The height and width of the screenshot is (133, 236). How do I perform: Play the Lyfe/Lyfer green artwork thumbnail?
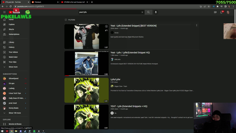click(x=86, y=90)
